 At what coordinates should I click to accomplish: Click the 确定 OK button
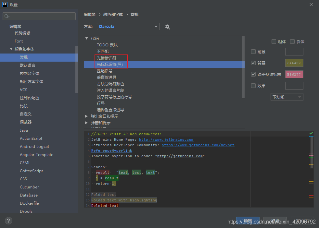click(x=248, y=221)
